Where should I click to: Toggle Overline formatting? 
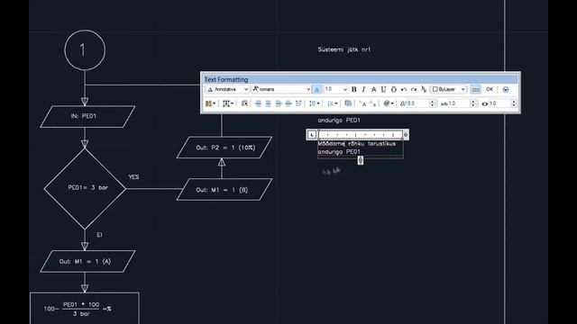click(x=393, y=89)
